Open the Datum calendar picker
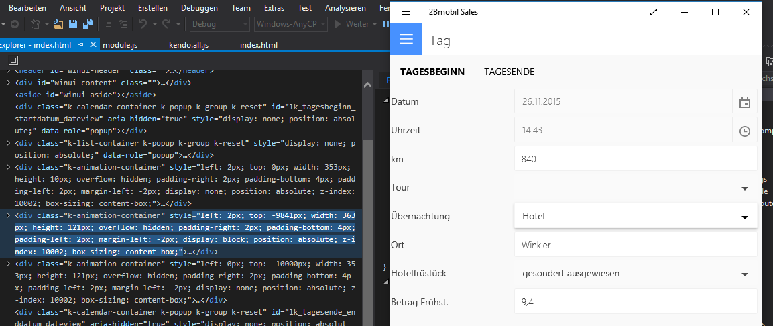 (744, 103)
